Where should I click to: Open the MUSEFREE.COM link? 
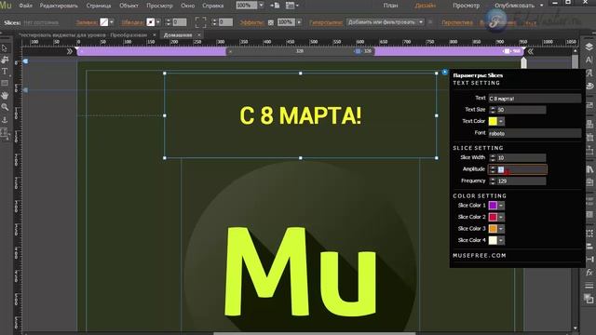coord(480,256)
